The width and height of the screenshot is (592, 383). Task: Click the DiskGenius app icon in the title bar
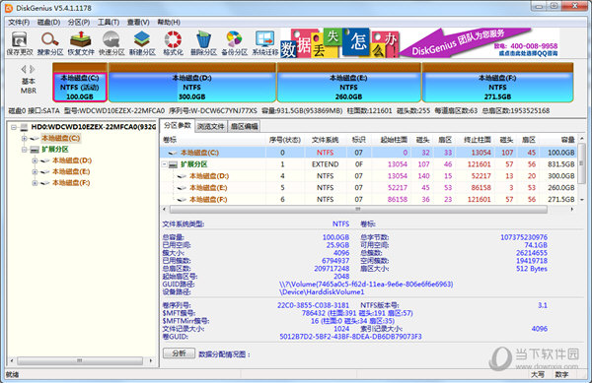point(8,8)
